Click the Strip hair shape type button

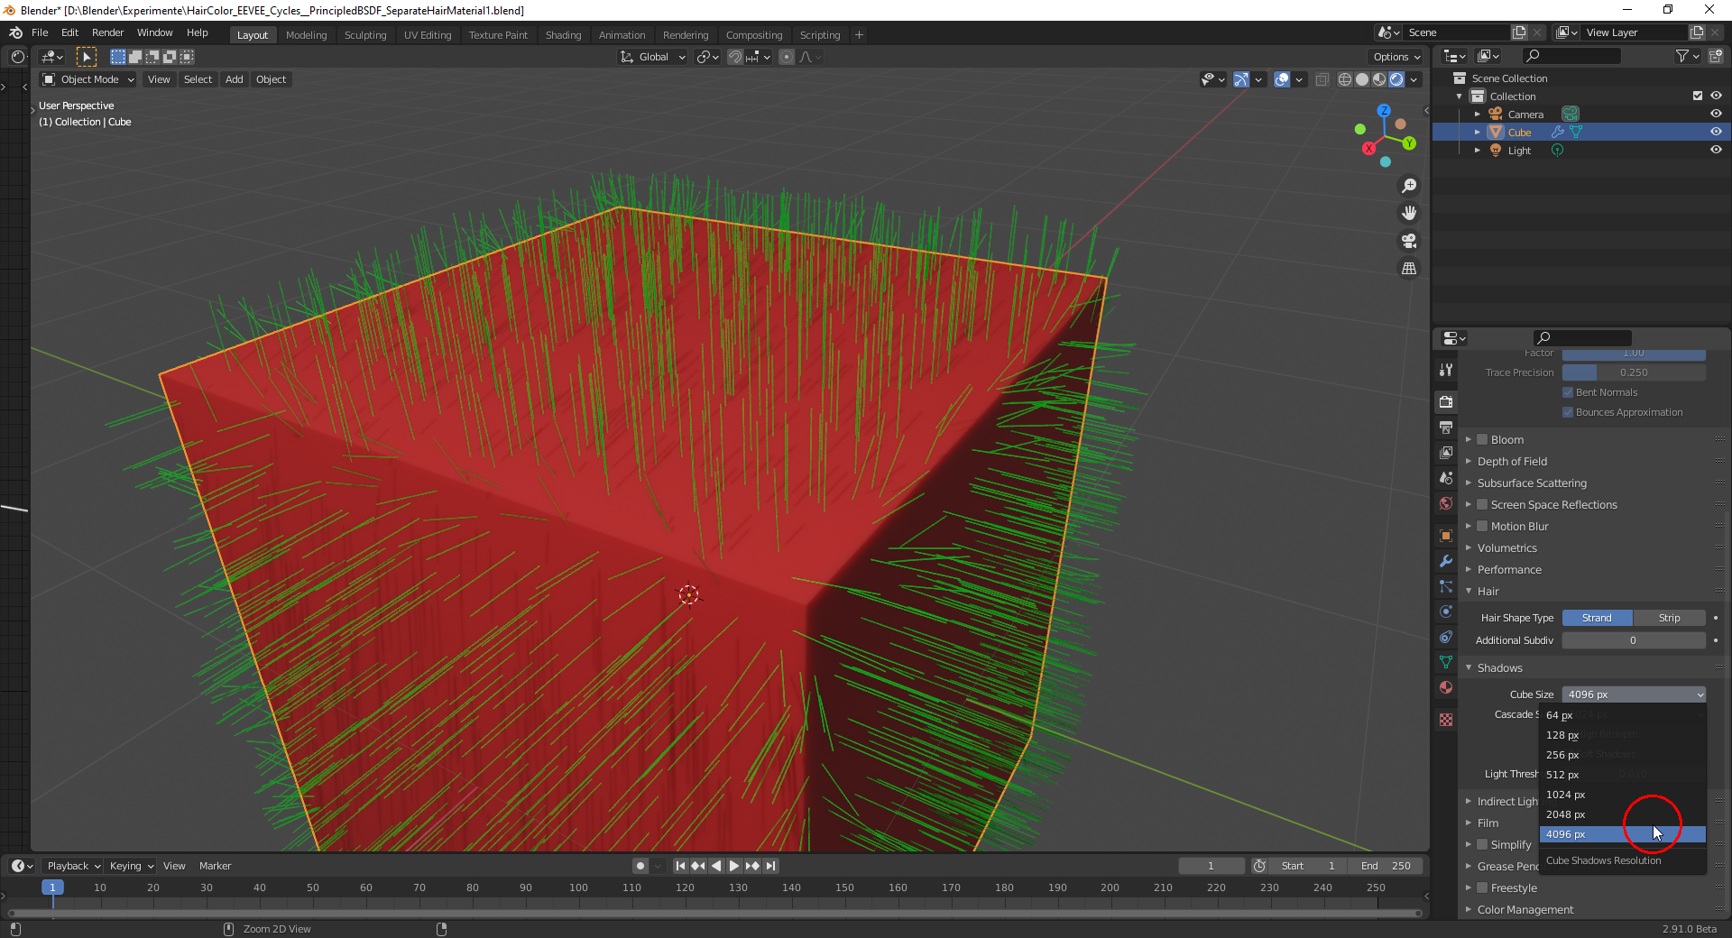click(1669, 618)
